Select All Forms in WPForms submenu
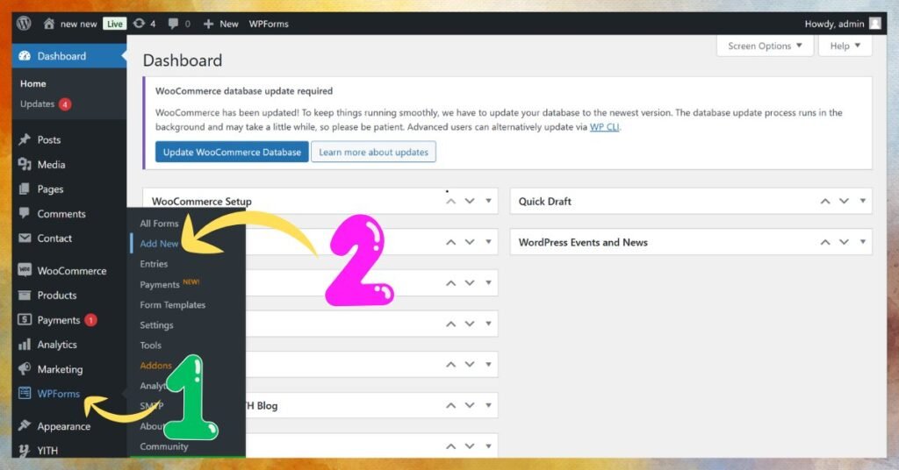The image size is (899, 470). pyautogui.click(x=159, y=224)
